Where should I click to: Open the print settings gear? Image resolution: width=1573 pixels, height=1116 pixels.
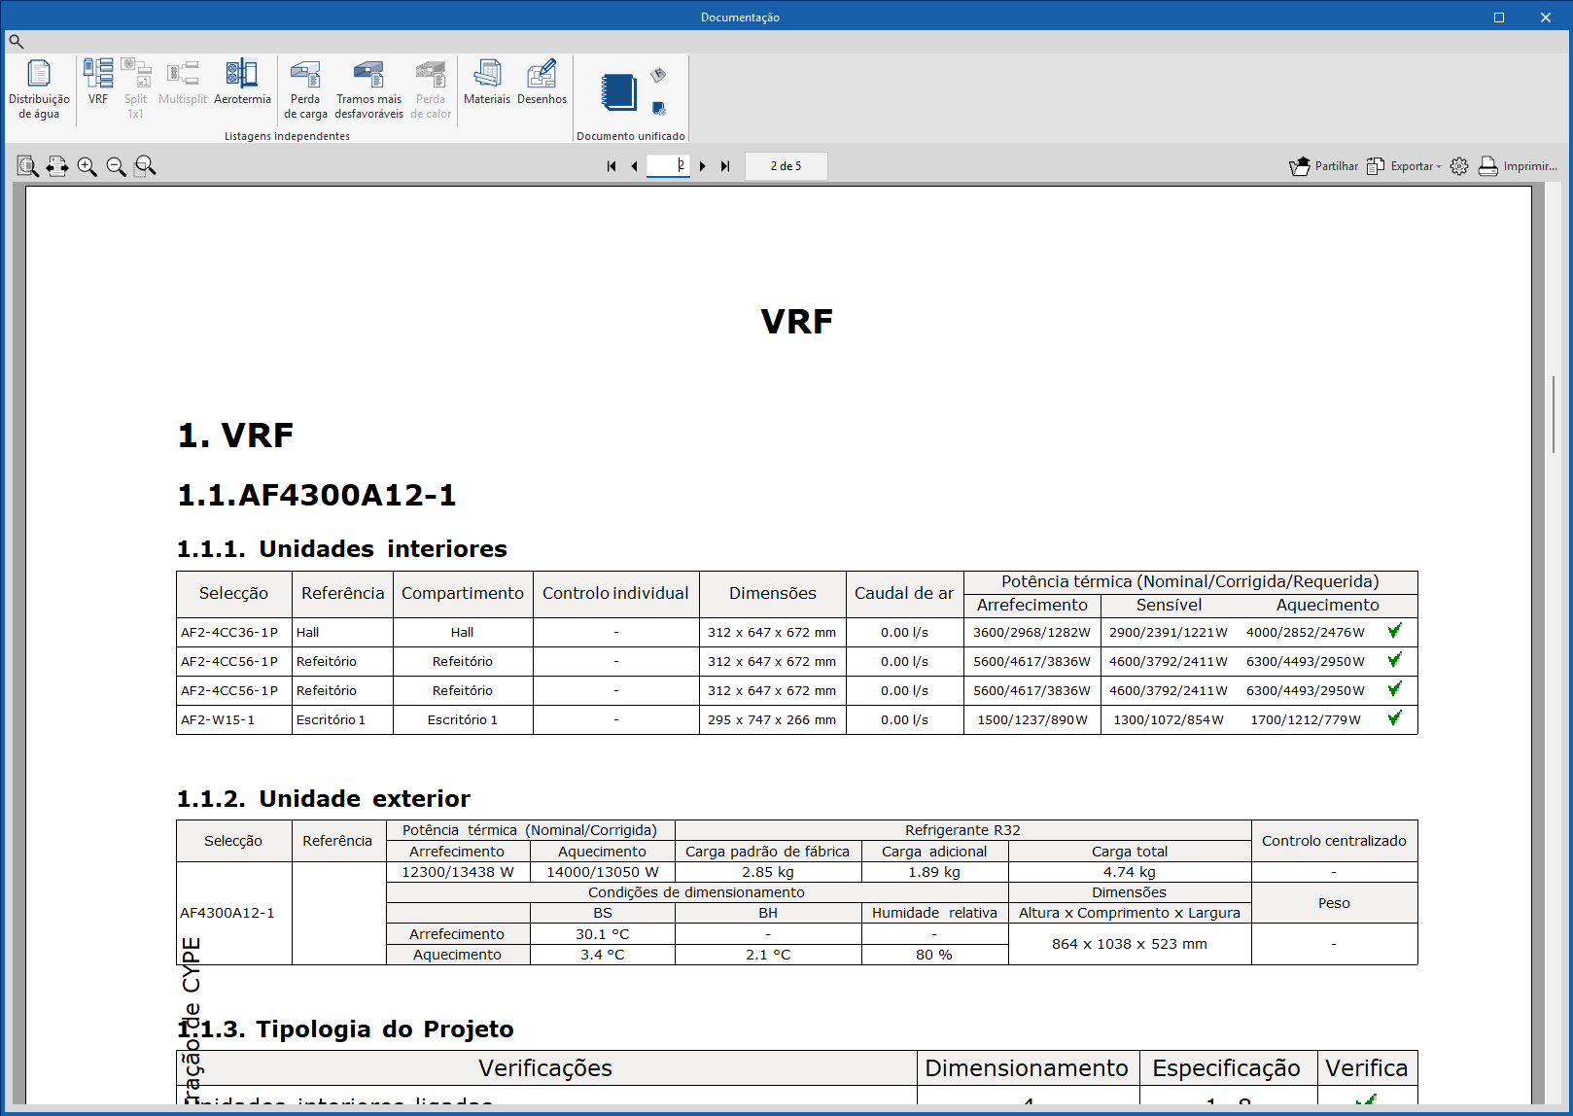1459,166
